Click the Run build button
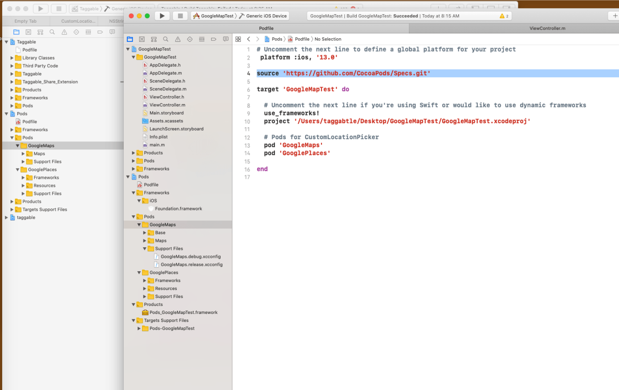Viewport: 619px width, 390px height. (x=162, y=16)
